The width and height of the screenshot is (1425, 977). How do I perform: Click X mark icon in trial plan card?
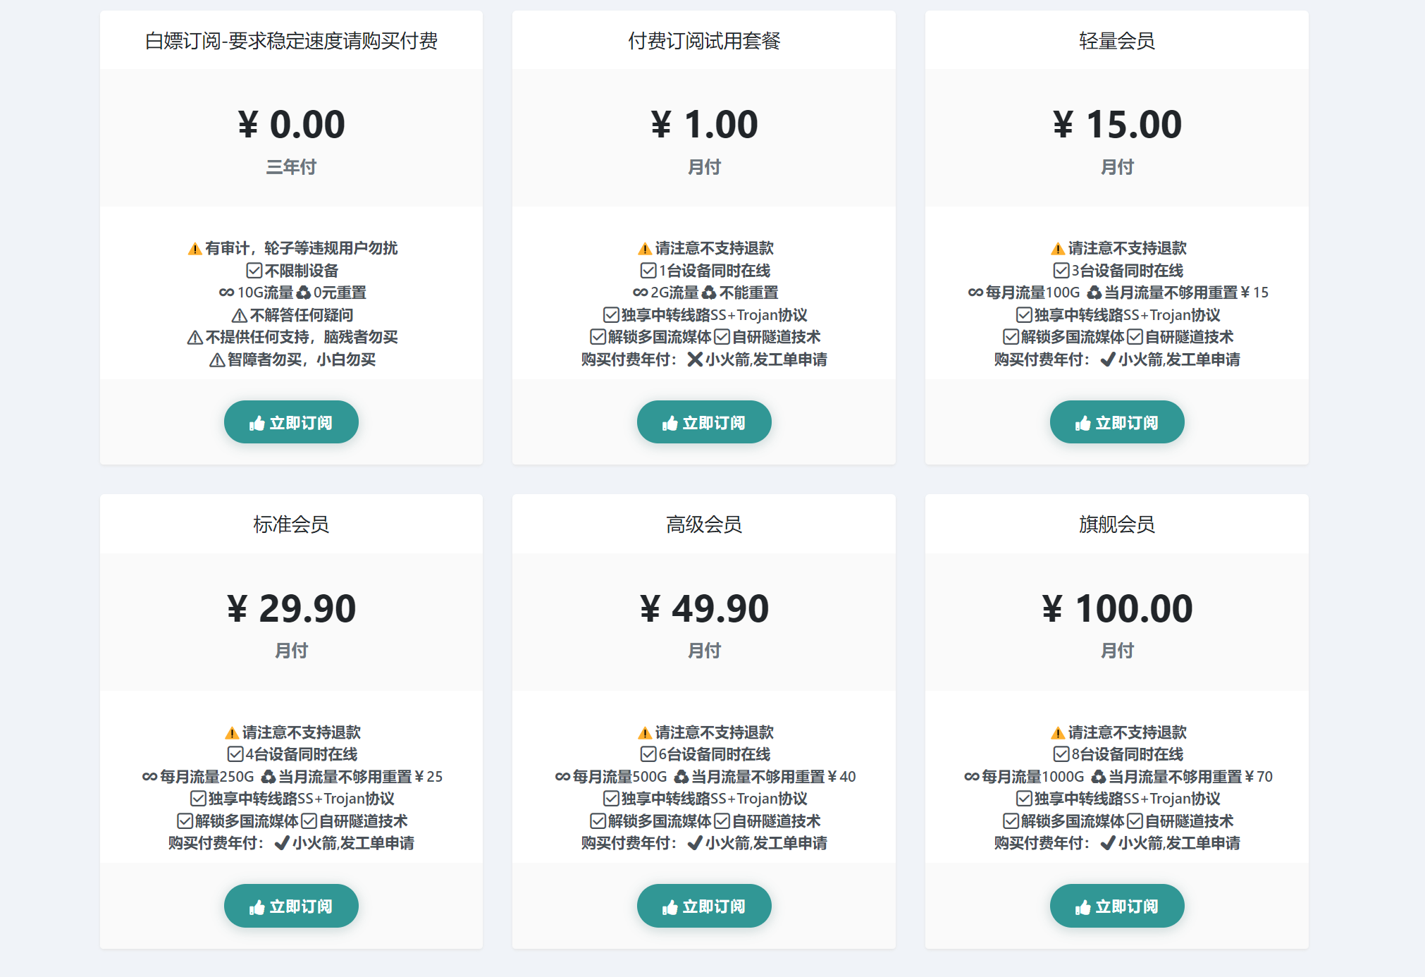pos(694,360)
